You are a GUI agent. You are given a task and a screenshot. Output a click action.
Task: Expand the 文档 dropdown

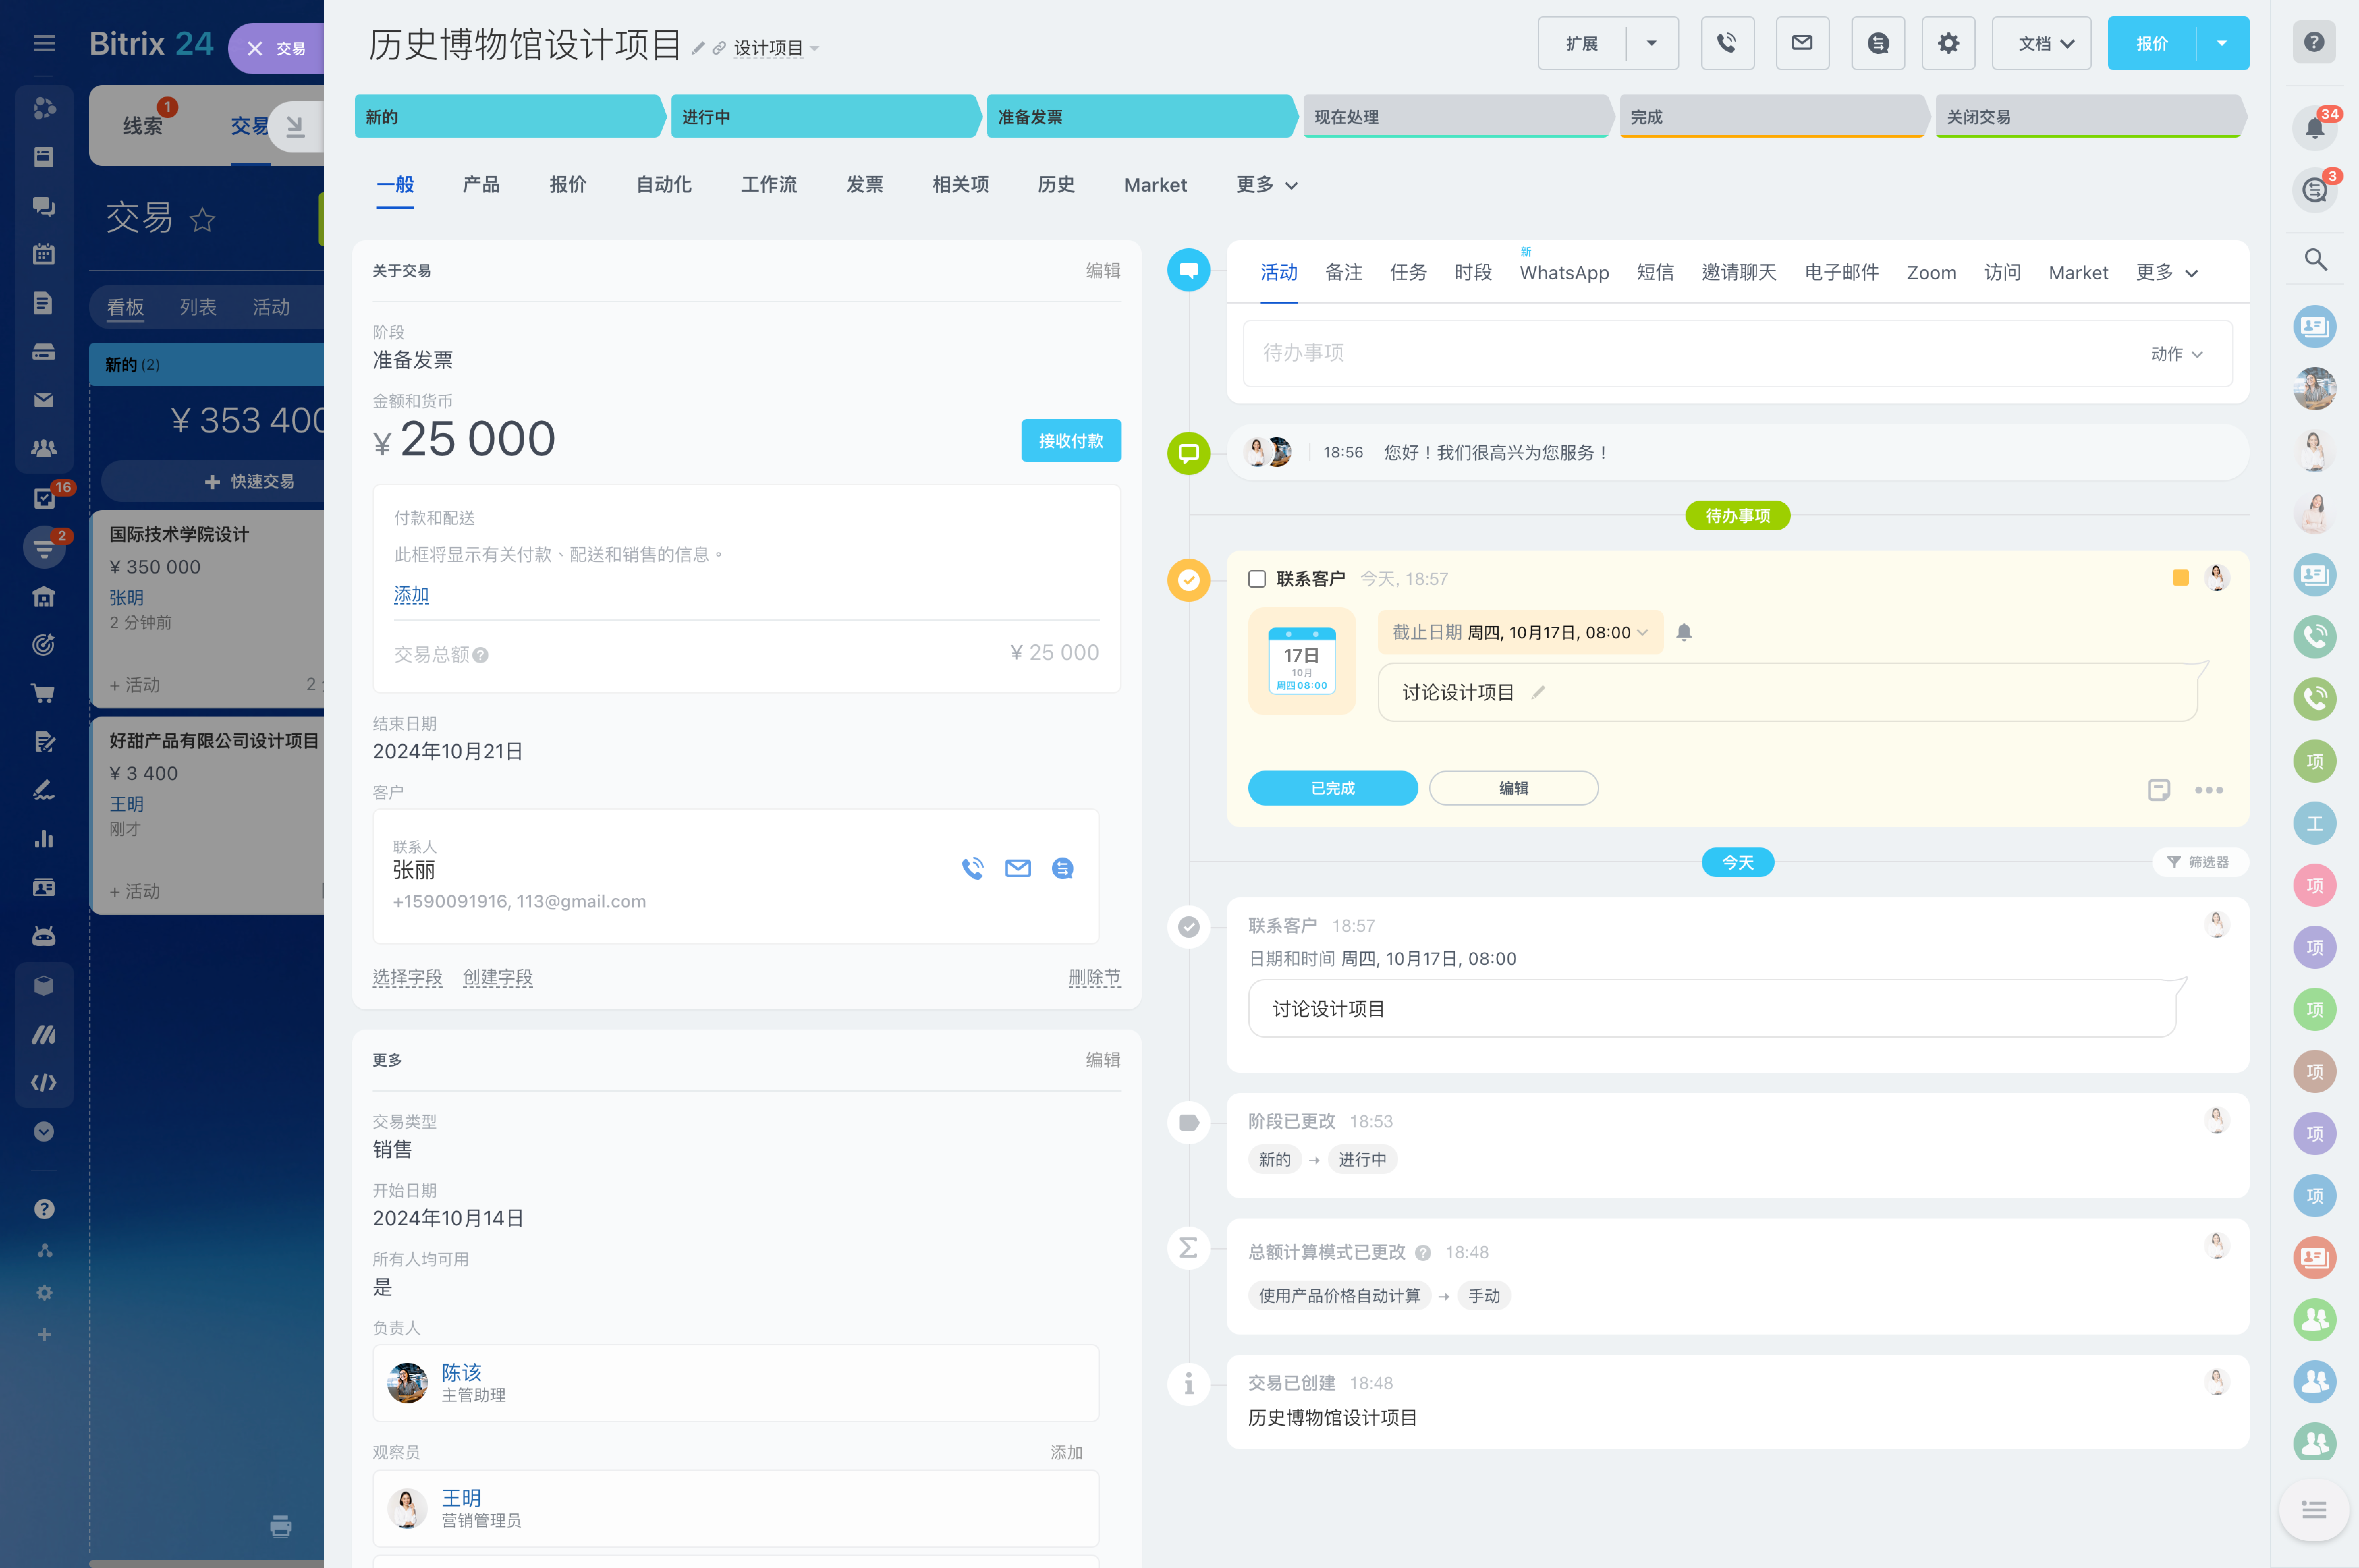(2041, 43)
